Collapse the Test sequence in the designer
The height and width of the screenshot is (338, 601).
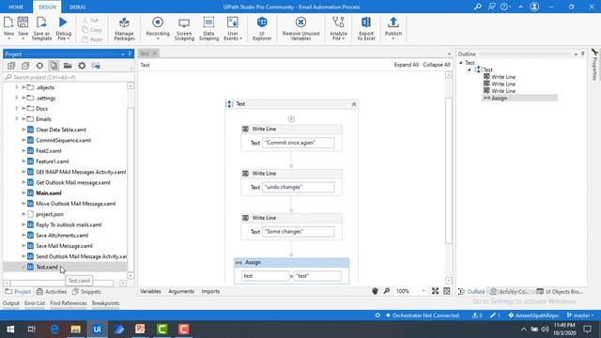[x=354, y=104]
